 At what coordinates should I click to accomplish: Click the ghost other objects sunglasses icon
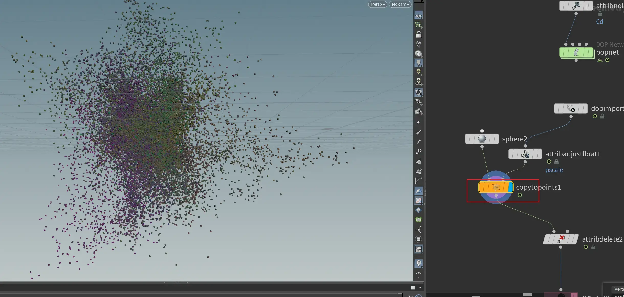[x=419, y=101]
